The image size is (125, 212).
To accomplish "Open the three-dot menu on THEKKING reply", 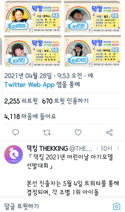I will [x=118, y=148].
